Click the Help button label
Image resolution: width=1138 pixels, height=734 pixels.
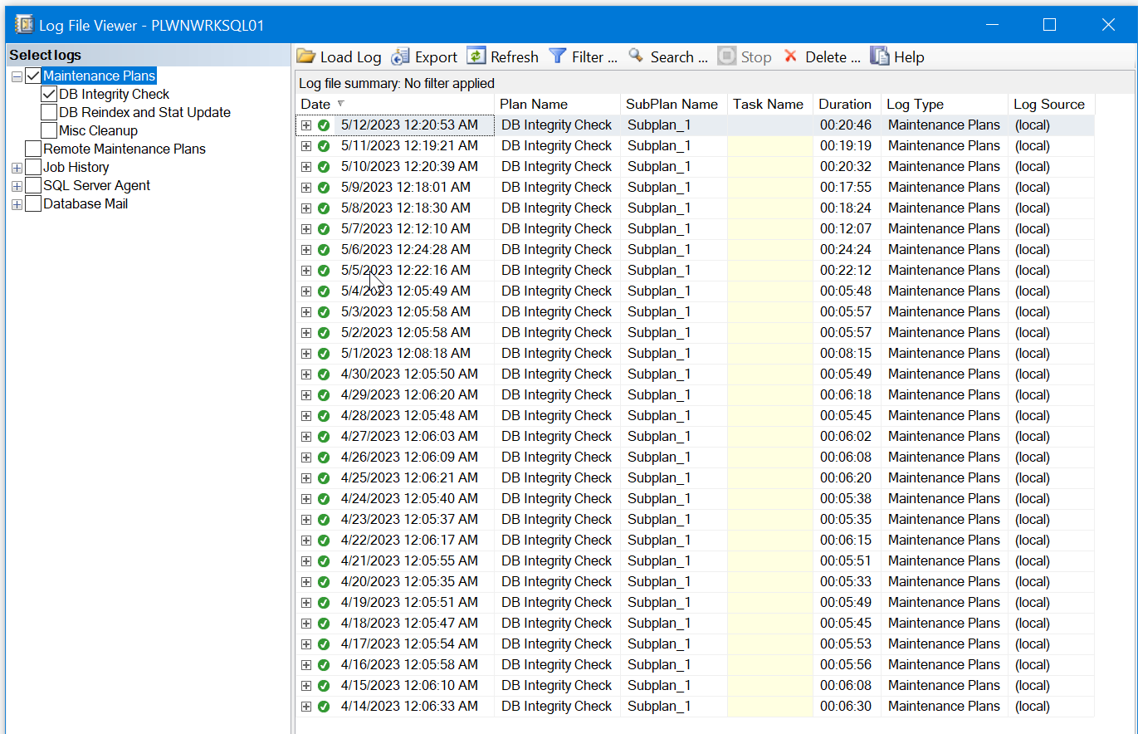(x=909, y=57)
